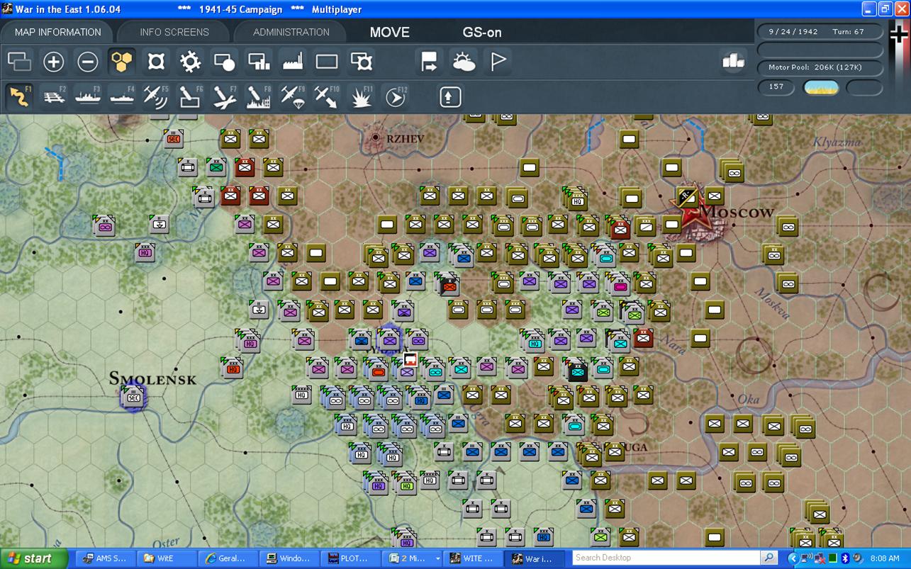Click the MOVE mode label
The image size is (911, 569).
[390, 33]
